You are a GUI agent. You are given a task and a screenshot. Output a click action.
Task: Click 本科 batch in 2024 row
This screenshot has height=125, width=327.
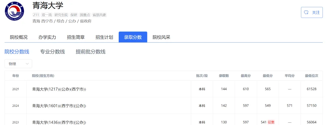point(202,106)
